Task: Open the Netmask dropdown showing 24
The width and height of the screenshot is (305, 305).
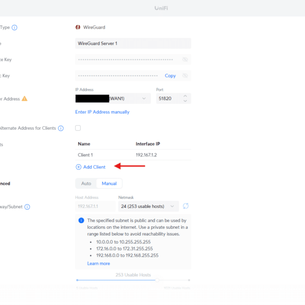Action: (149, 206)
